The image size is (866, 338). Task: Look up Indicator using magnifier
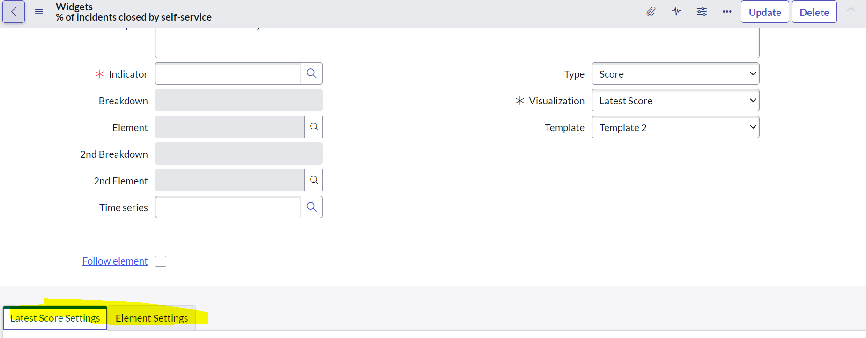point(311,73)
